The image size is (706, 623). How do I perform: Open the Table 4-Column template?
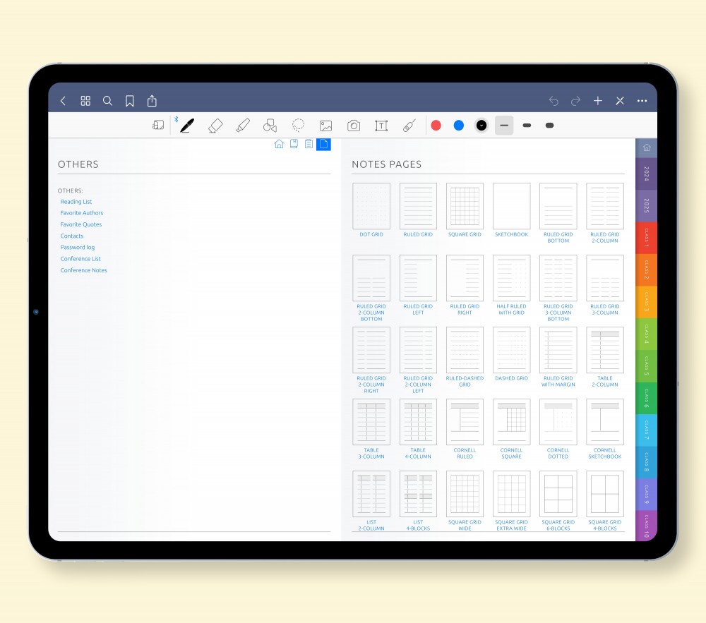tap(418, 422)
